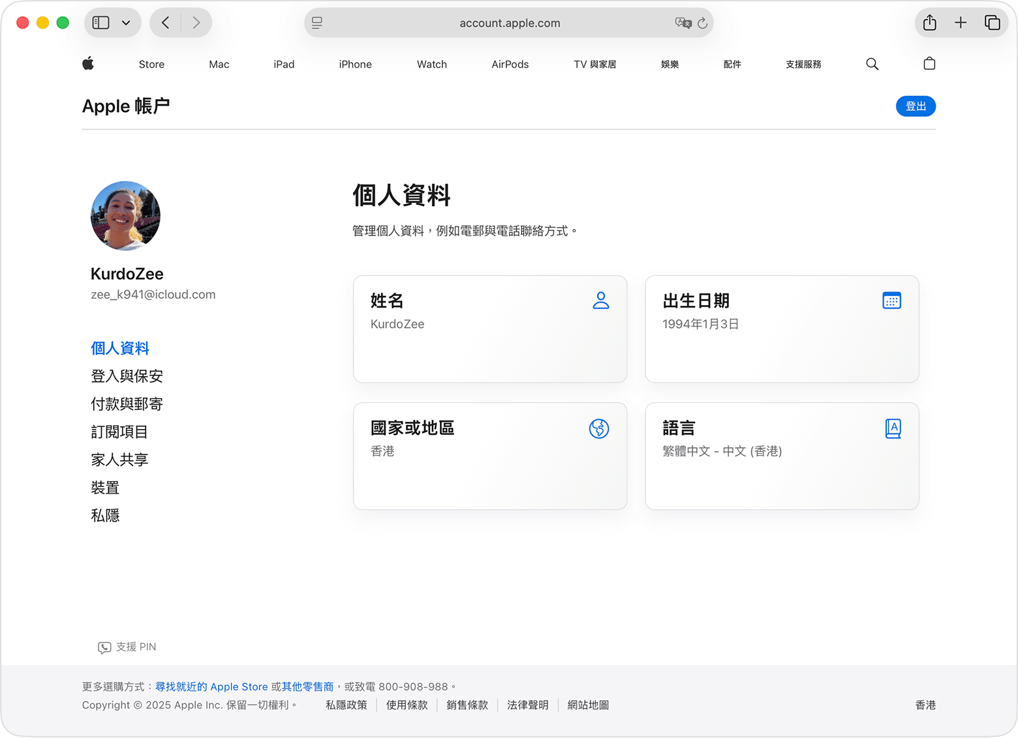Open the 網站地圖 footer link
Screen dimensions: 1018x738
[x=589, y=705]
